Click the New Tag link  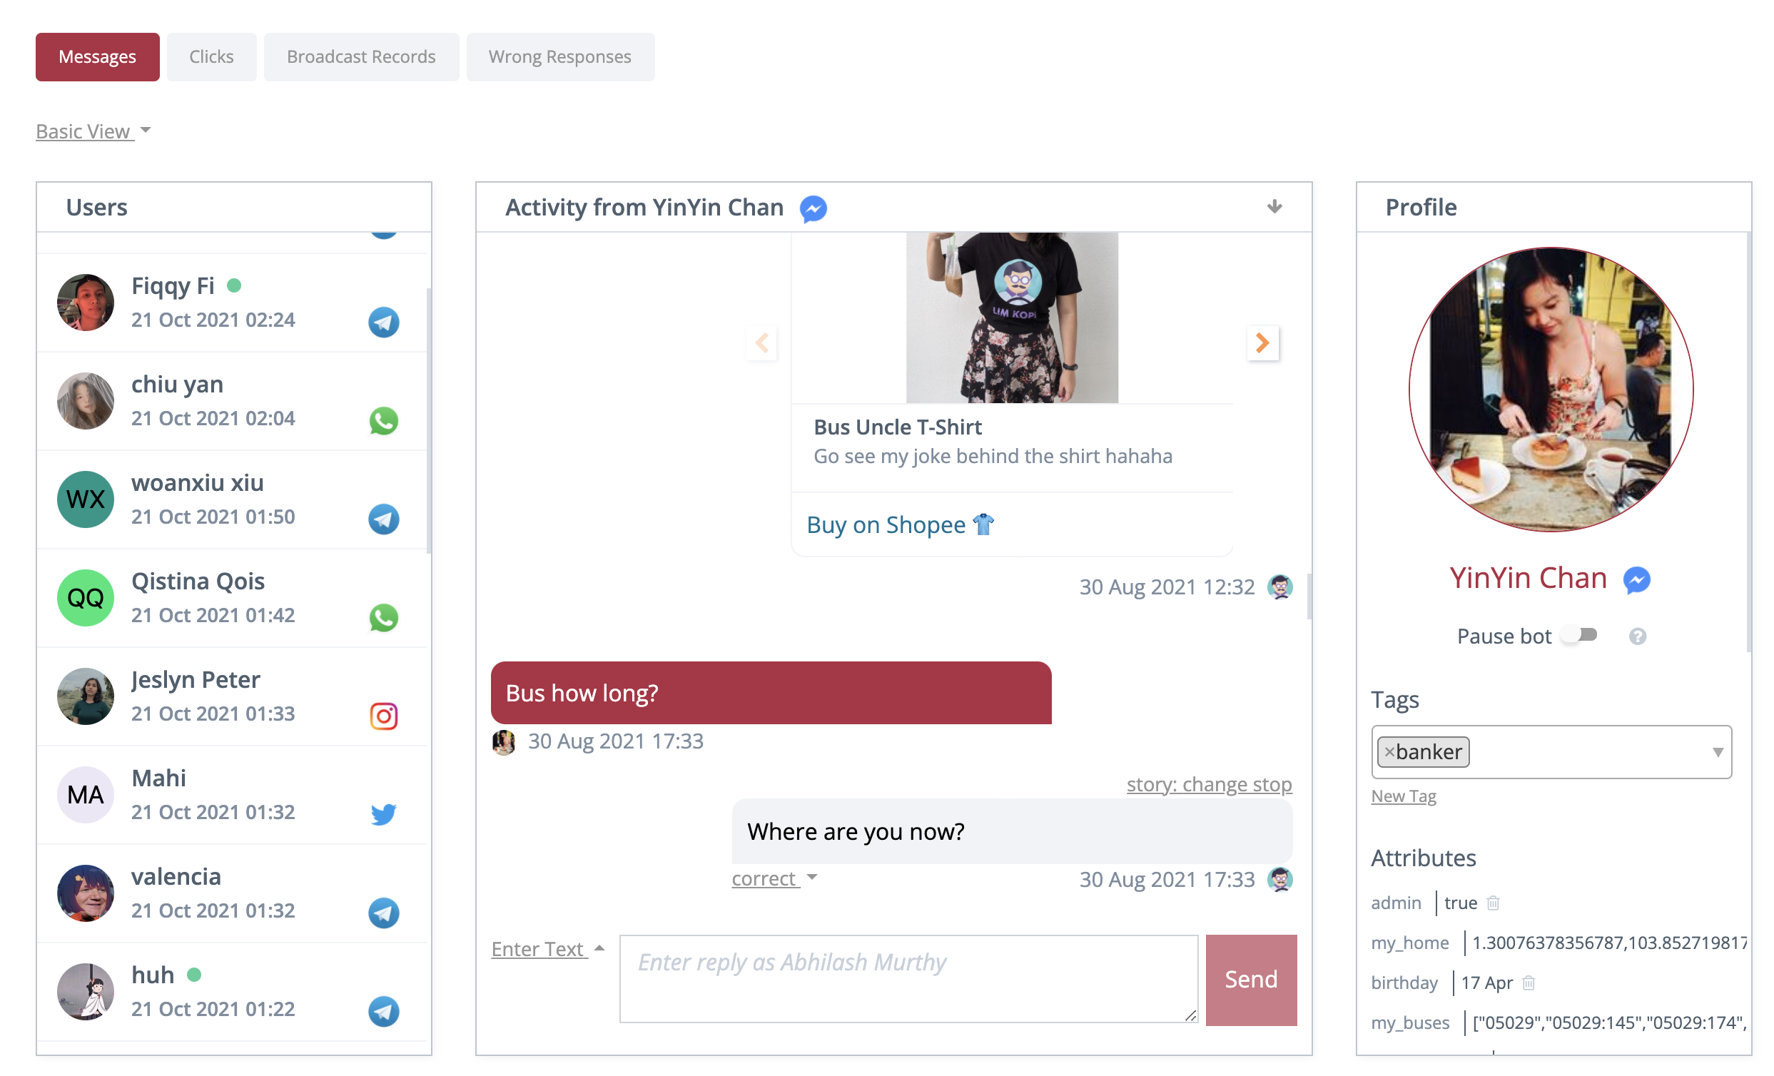pos(1403,796)
